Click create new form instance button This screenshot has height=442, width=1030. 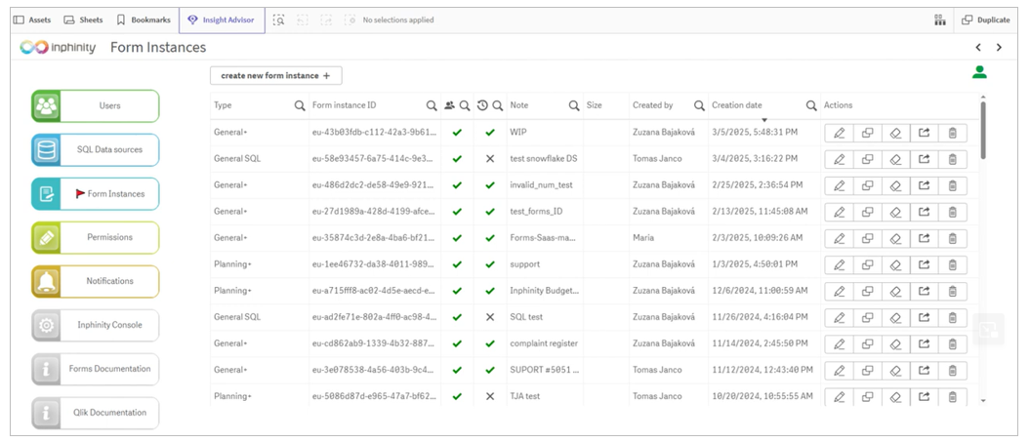(x=276, y=75)
